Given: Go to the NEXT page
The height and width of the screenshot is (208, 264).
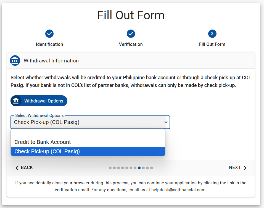Looking at the screenshot, I should click(237, 168).
